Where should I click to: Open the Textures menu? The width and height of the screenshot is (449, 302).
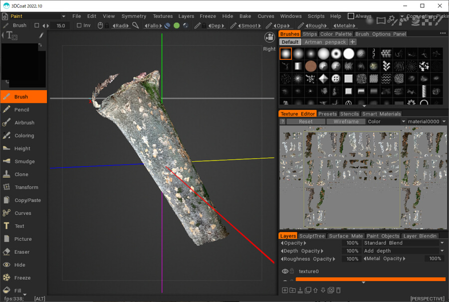163,16
